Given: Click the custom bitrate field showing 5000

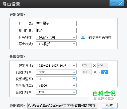Looking at the screenshot, I should [x=86, y=72].
